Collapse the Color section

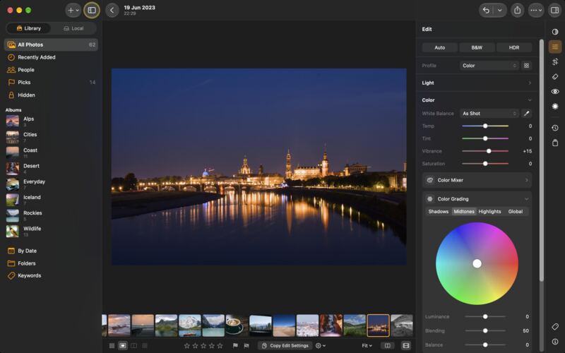[x=477, y=100]
